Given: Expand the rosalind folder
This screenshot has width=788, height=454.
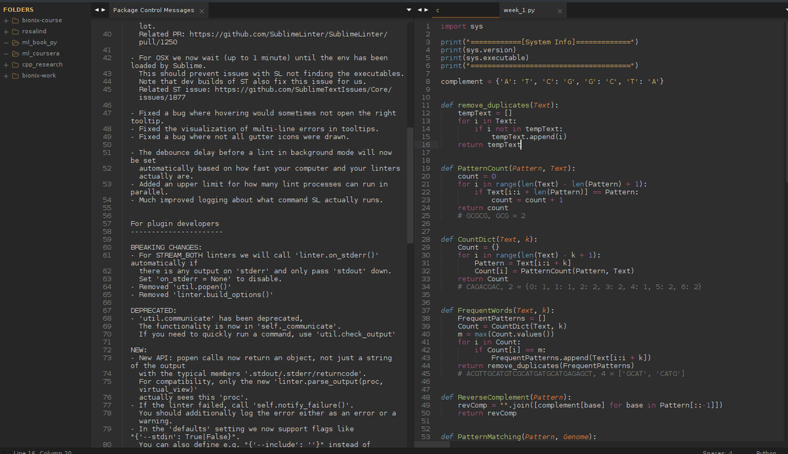Looking at the screenshot, I should tap(6, 31).
